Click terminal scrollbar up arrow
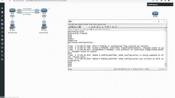 [x=165, y=32]
